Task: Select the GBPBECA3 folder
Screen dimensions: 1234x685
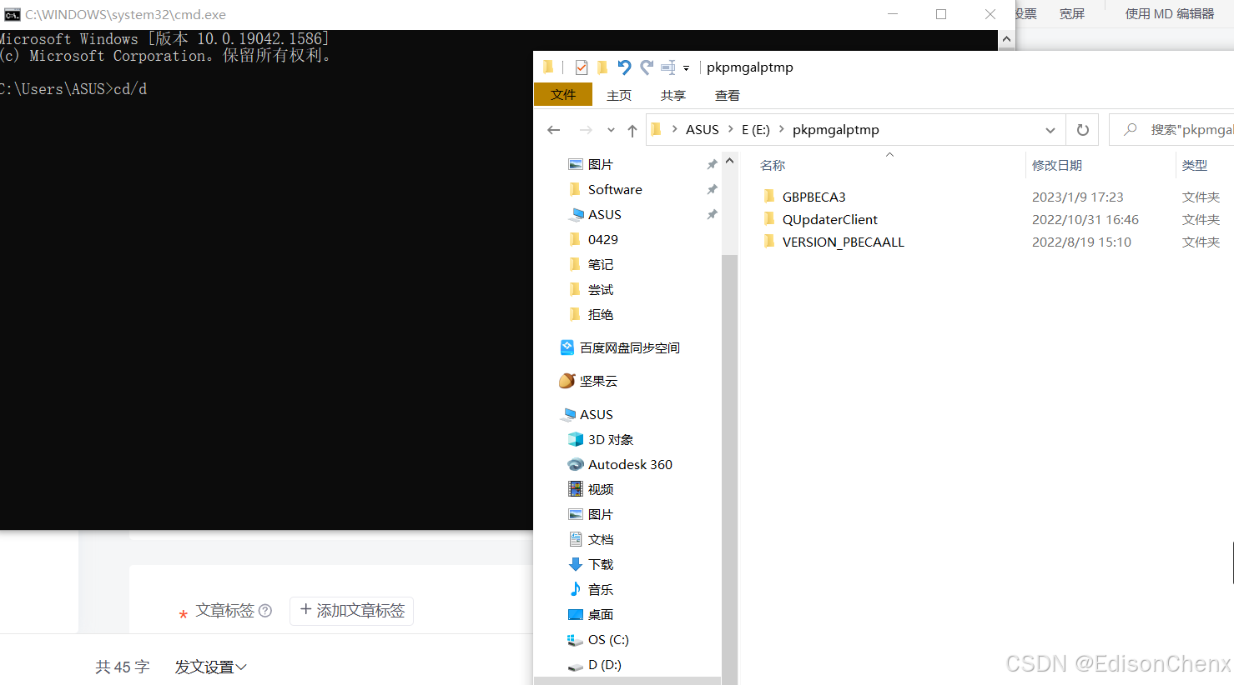Action: pyautogui.click(x=813, y=197)
